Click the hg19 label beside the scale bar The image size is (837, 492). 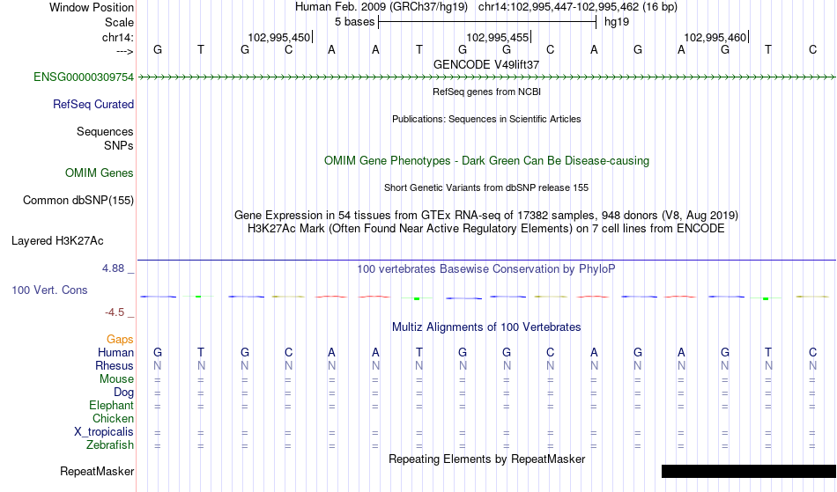tap(617, 22)
